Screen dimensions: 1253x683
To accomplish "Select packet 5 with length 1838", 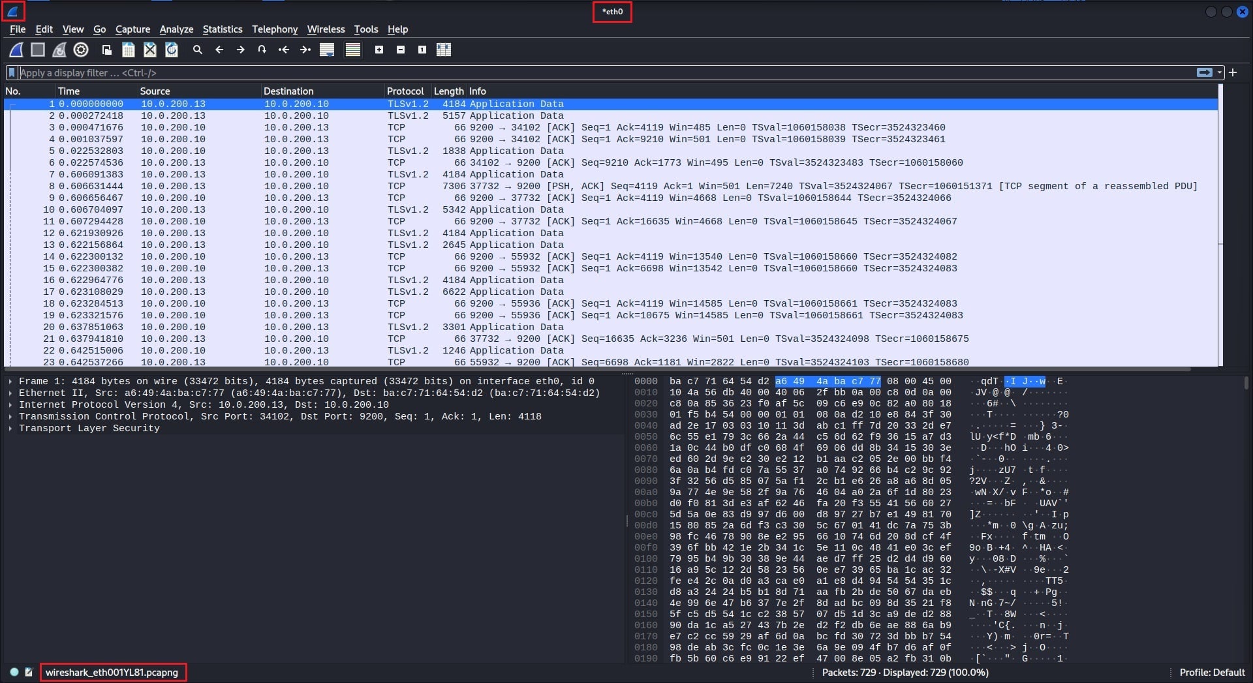I will [611, 151].
